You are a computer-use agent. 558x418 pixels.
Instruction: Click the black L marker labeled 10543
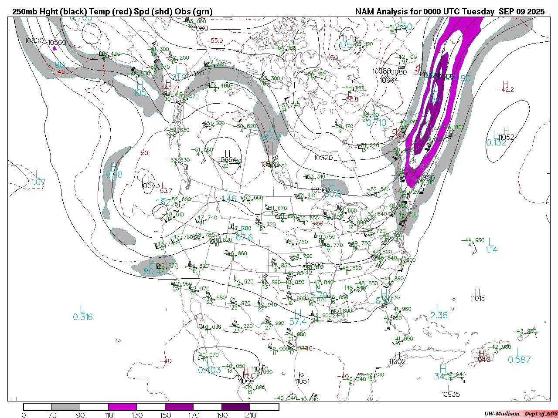coord(150,179)
